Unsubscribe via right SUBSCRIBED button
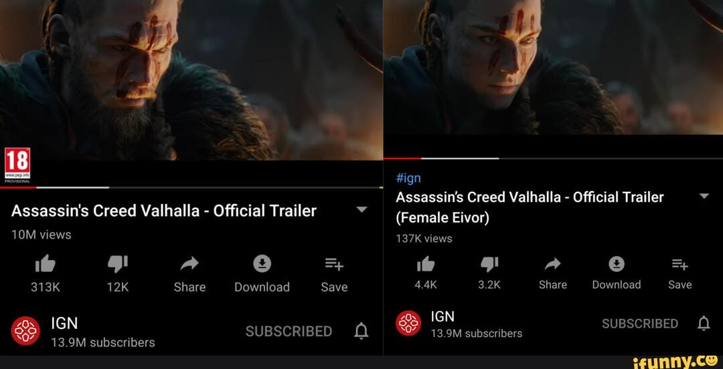The height and width of the screenshot is (369, 723). pyautogui.click(x=640, y=324)
